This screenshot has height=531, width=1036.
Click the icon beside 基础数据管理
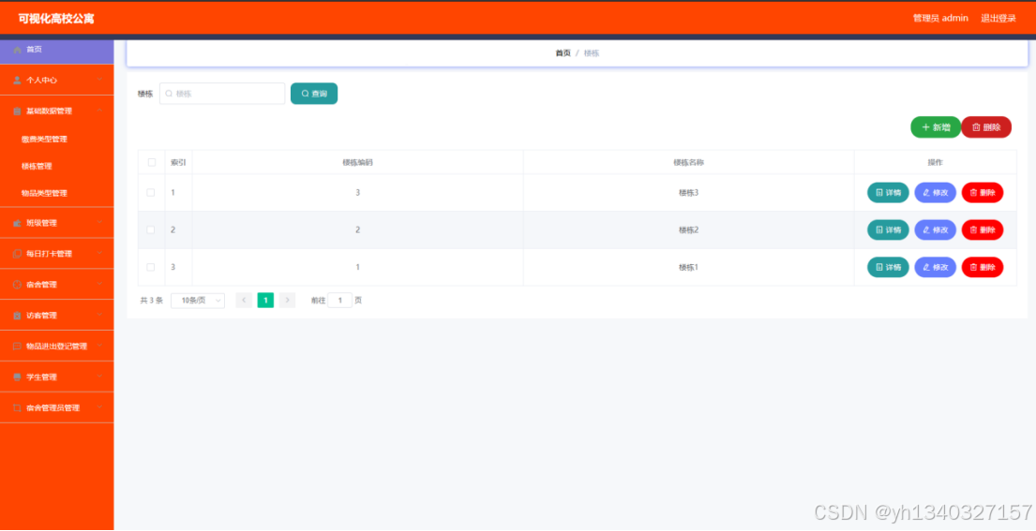[x=17, y=111]
